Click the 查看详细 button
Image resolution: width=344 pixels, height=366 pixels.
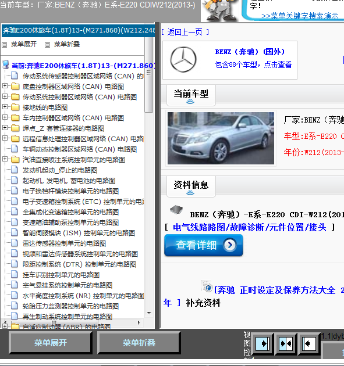coord(204,245)
